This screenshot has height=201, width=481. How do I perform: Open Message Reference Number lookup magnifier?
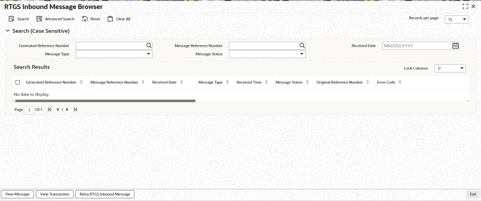point(302,46)
